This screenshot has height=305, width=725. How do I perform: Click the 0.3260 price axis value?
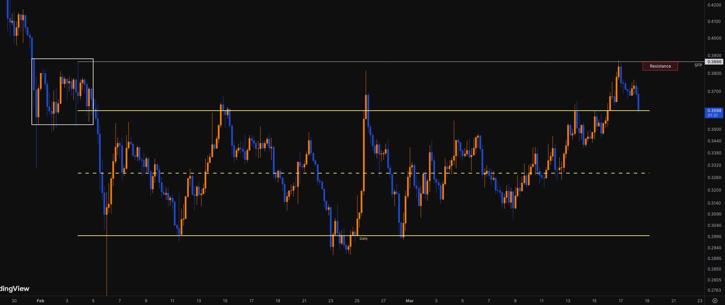click(x=714, y=178)
